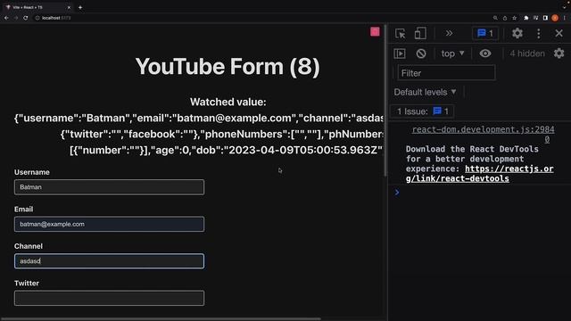571x321 pixels.
Task: Focus the console Filter field
Action: [446, 73]
